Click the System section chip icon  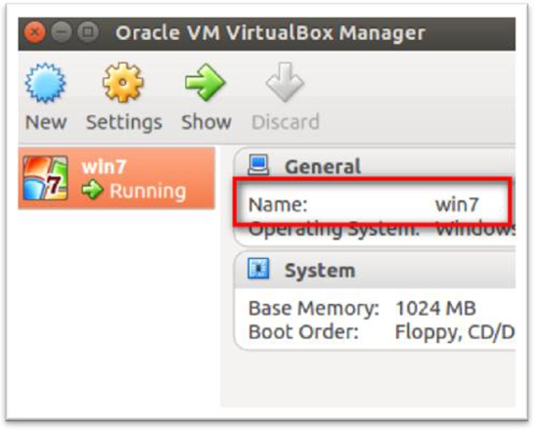pos(258,269)
